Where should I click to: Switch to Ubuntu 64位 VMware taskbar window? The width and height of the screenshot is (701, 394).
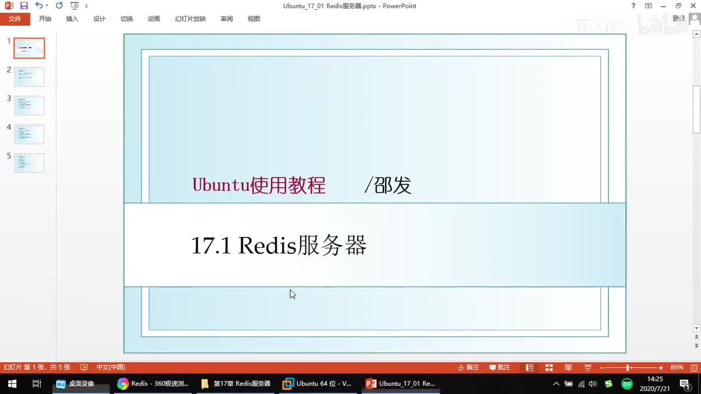pyautogui.click(x=318, y=384)
